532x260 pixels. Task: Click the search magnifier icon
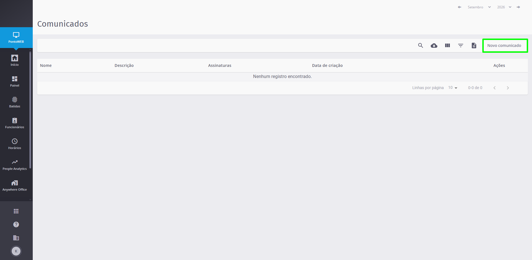[x=421, y=46]
